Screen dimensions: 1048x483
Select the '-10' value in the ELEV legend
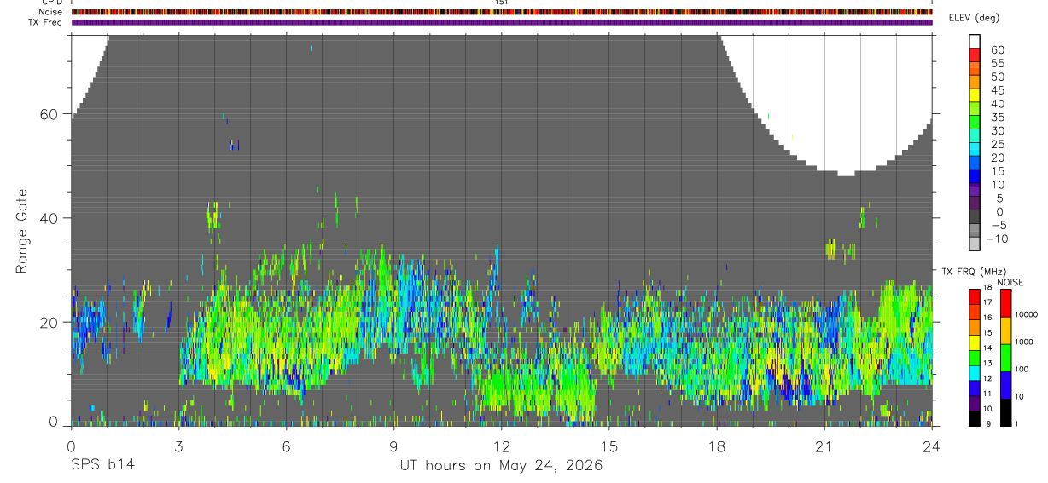[x=996, y=239]
